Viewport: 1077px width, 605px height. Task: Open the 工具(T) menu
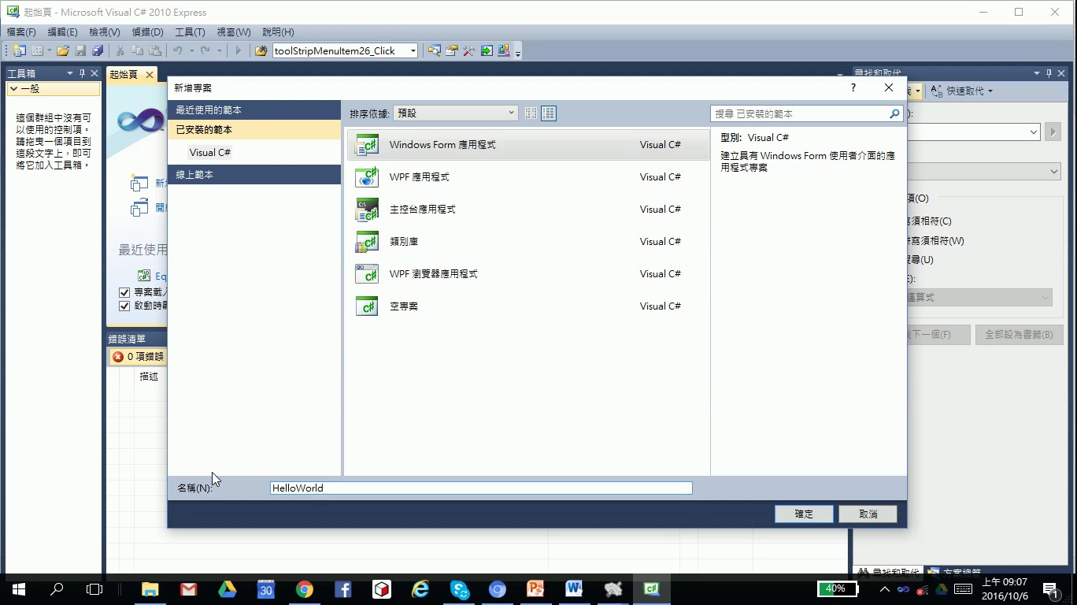(x=190, y=32)
